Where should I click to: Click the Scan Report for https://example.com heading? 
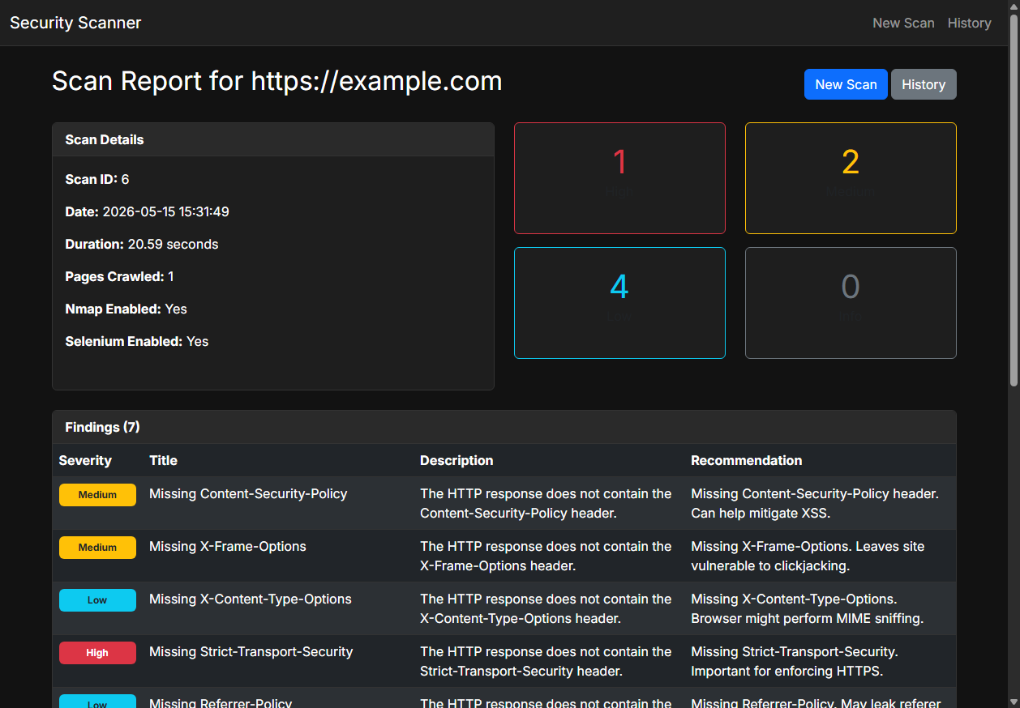tap(277, 81)
